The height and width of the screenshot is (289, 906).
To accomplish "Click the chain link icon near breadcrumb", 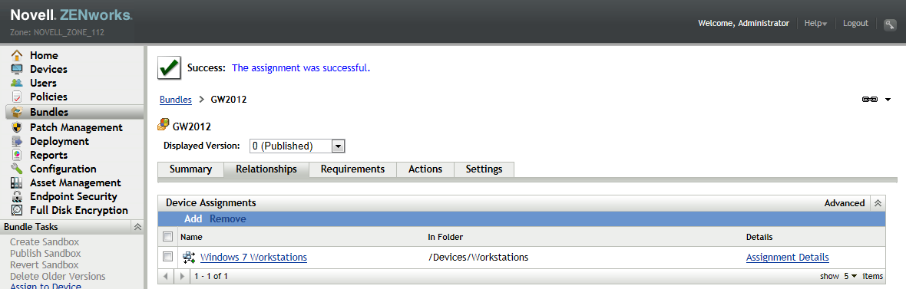I will click(x=870, y=100).
